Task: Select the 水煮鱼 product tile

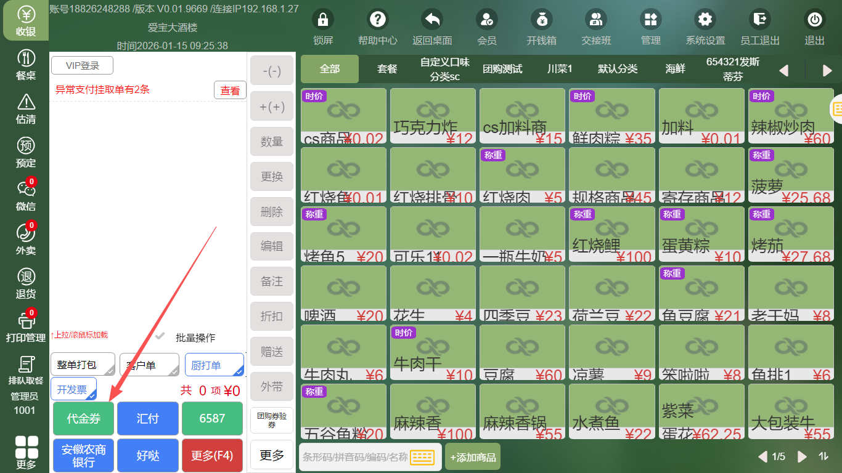Action: 611,413
